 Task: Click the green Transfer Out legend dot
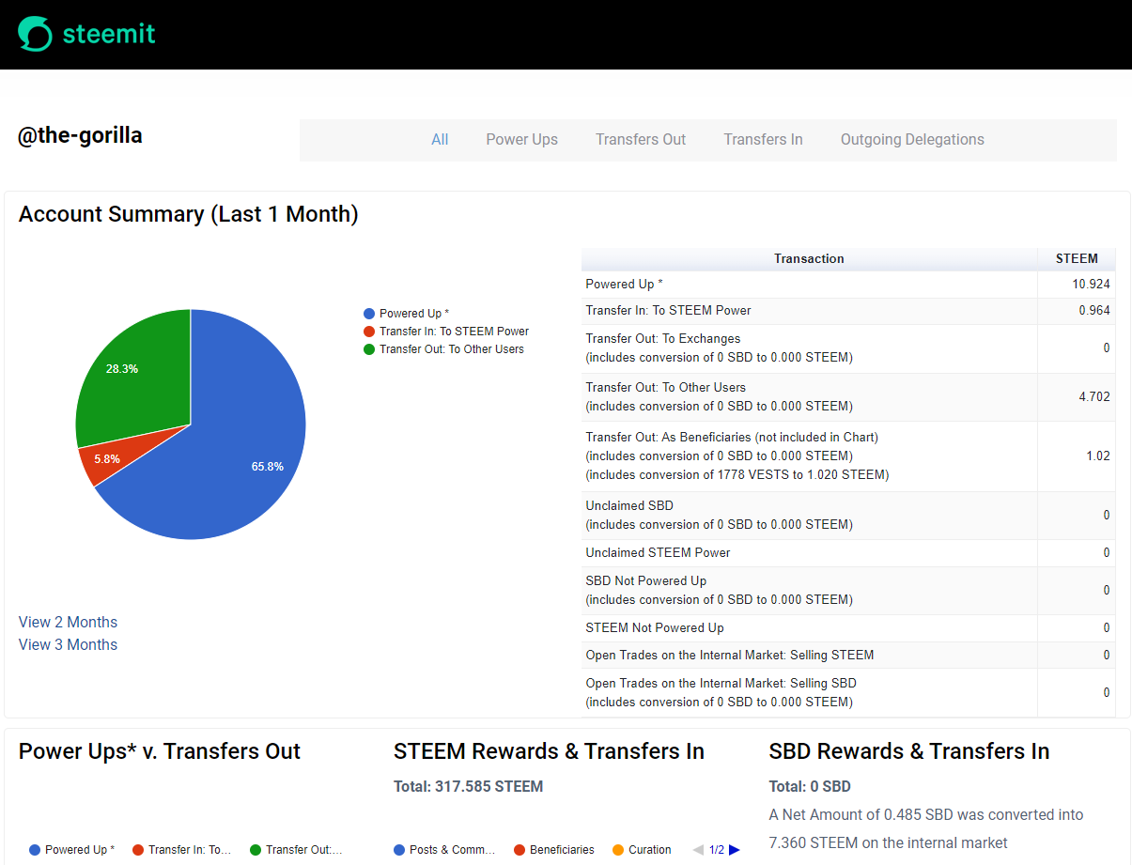click(x=369, y=349)
